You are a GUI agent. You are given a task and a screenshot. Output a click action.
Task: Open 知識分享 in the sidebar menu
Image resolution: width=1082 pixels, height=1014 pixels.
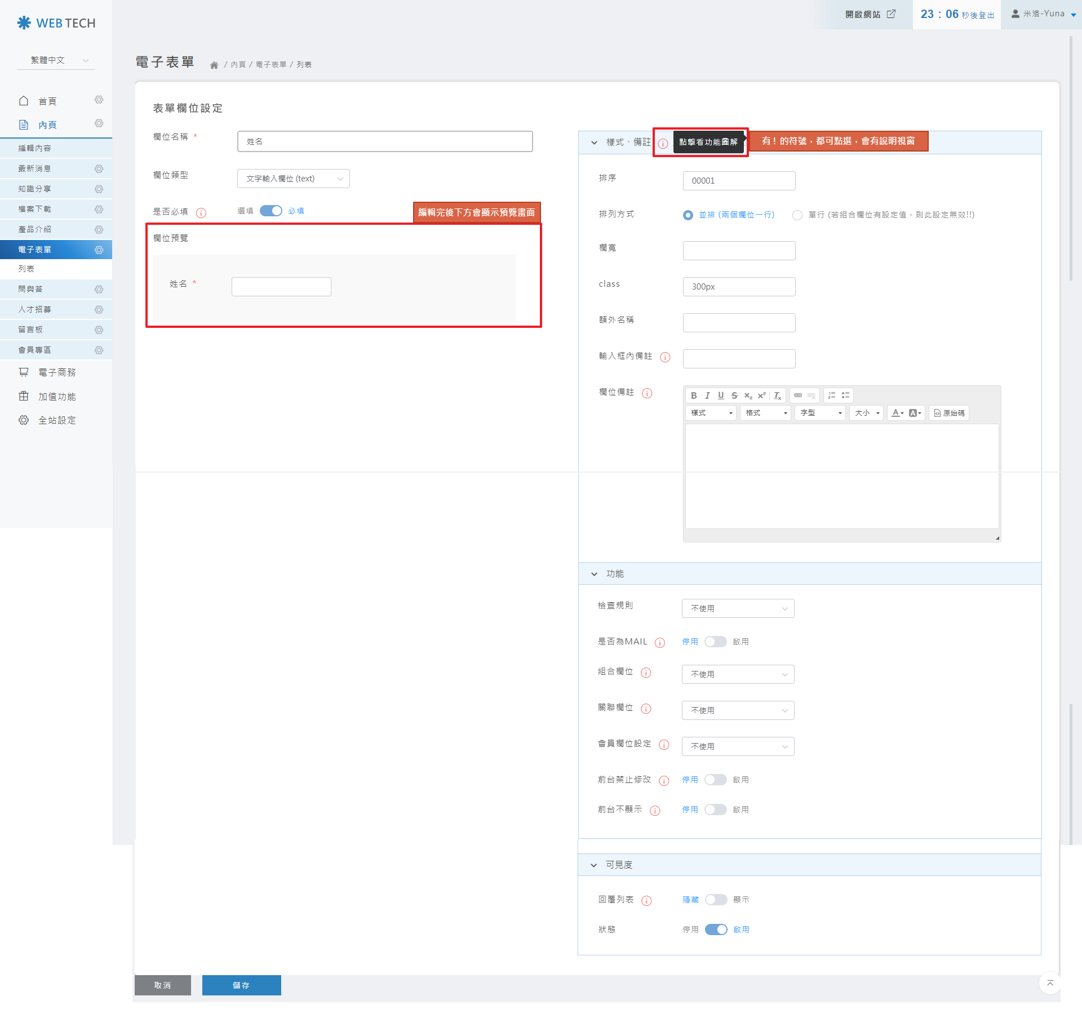click(x=34, y=189)
